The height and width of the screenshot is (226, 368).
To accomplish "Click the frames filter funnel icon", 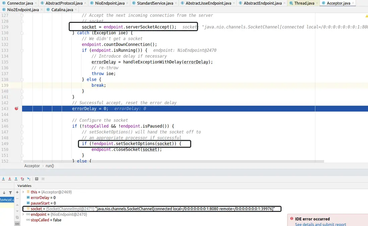I will point(10,192).
